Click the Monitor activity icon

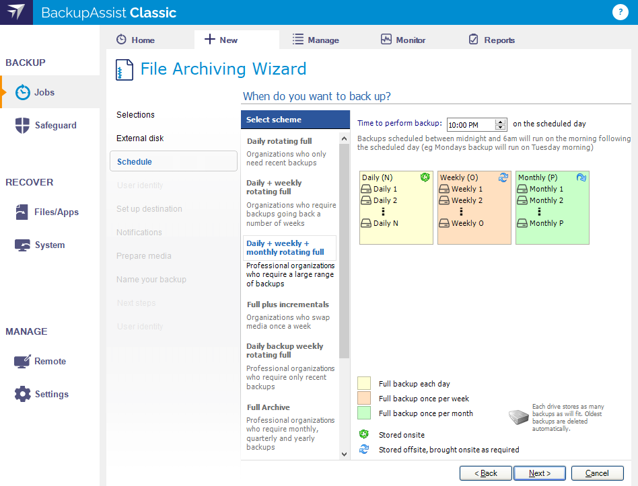[x=386, y=40]
